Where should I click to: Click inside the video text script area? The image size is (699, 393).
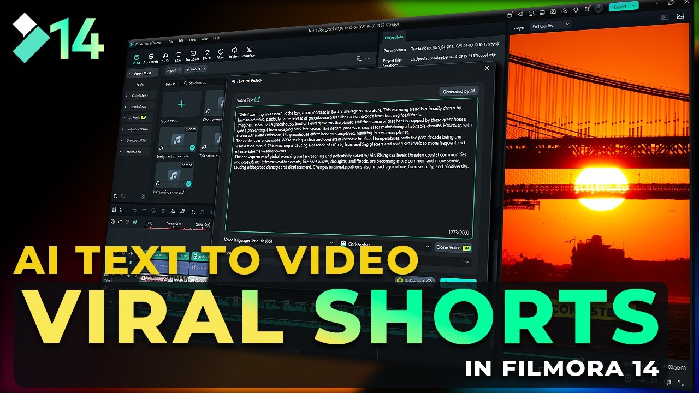click(351, 168)
